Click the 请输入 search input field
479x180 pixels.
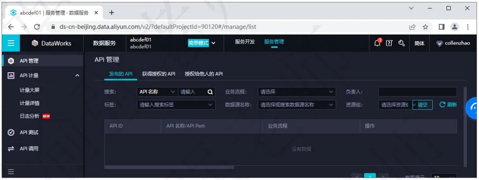pyautogui.click(x=193, y=92)
